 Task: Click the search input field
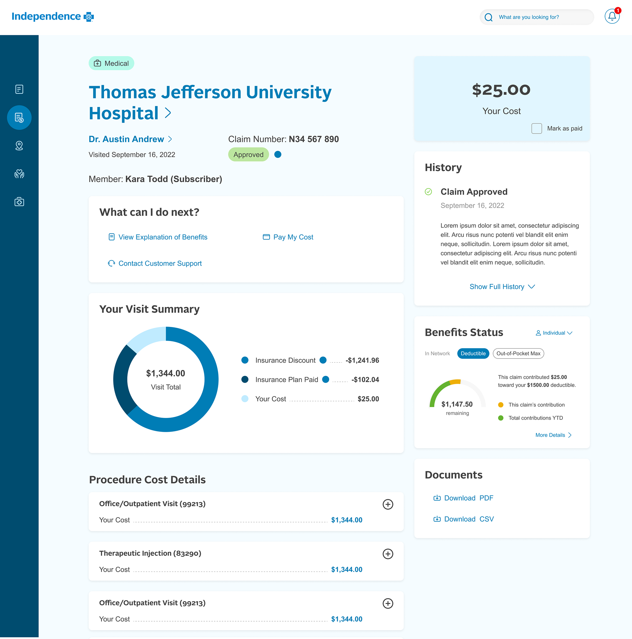[x=536, y=17]
